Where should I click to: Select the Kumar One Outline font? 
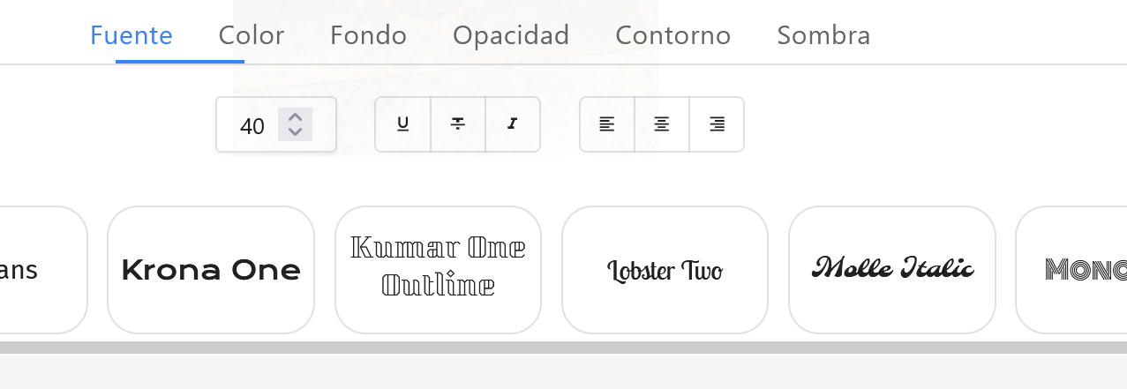click(438, 270)
